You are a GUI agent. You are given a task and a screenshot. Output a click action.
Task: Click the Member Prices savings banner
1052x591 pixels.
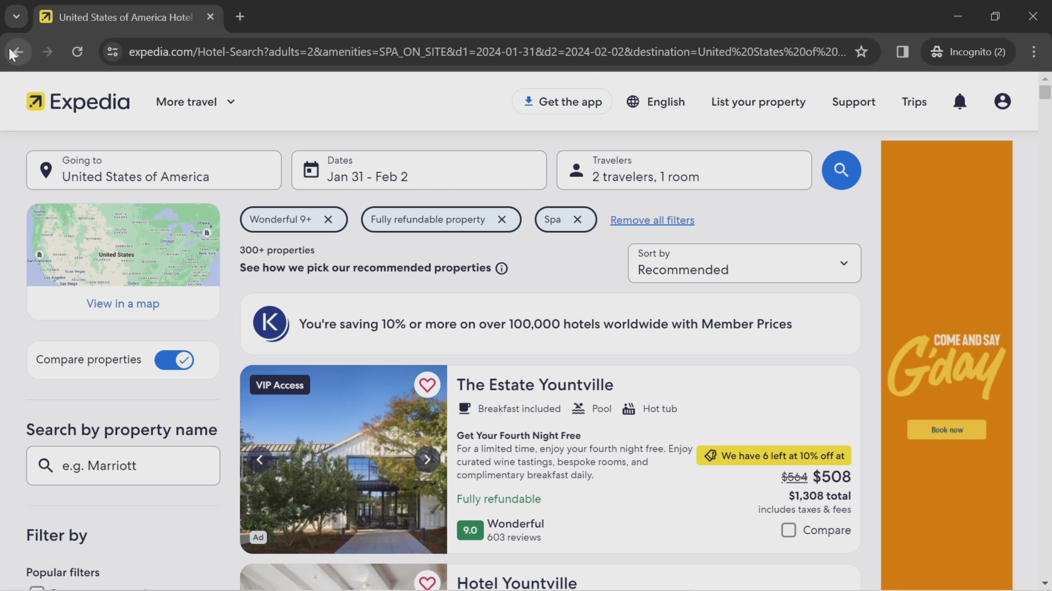point(550,324)
